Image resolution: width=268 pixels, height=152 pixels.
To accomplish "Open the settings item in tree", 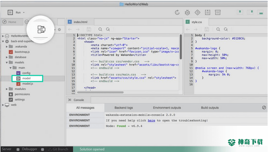I will pyautogui.click(x=20, y=100).
